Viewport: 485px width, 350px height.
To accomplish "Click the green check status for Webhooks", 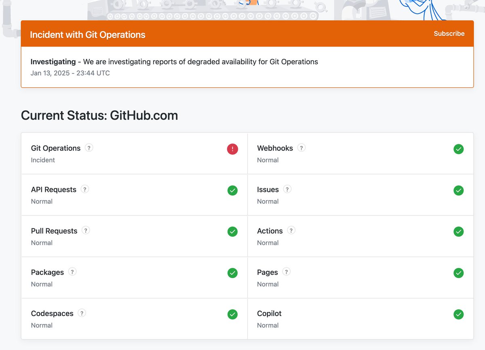I will [x=458, y=149].
